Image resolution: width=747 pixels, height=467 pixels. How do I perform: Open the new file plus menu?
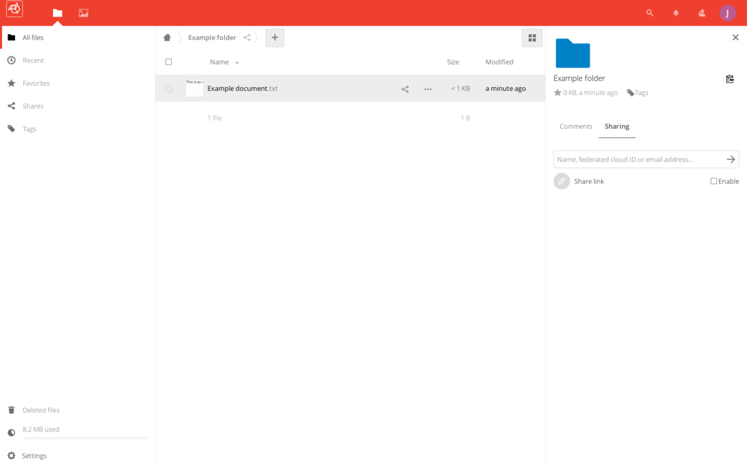[x=274, y=38]
